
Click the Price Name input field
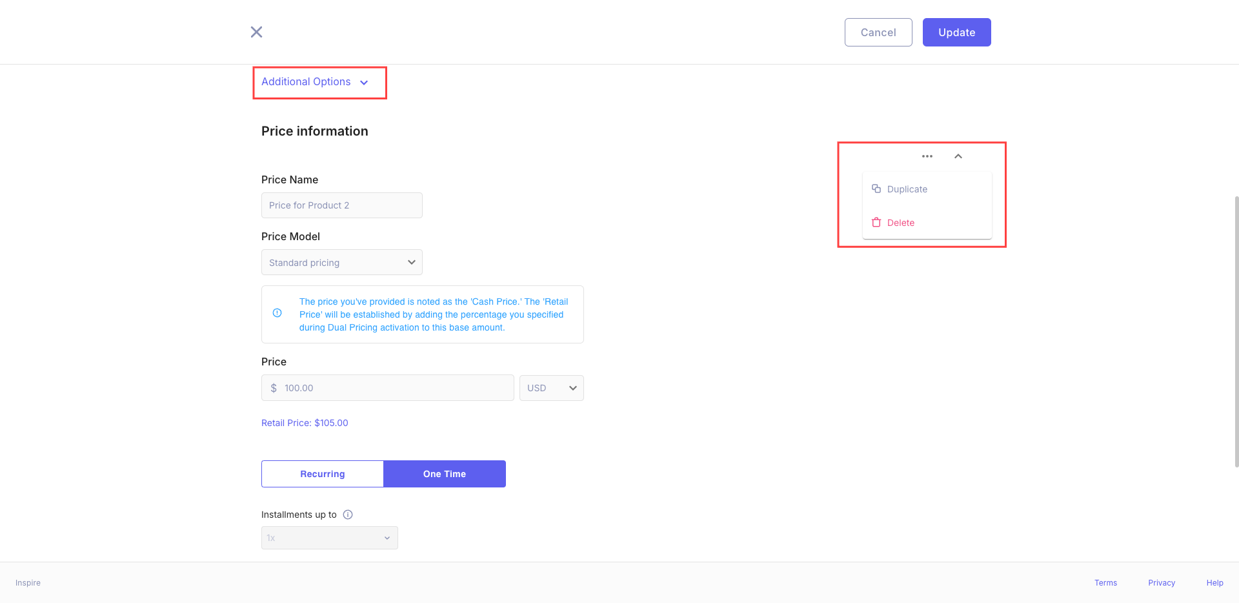(x=342, y=205)
